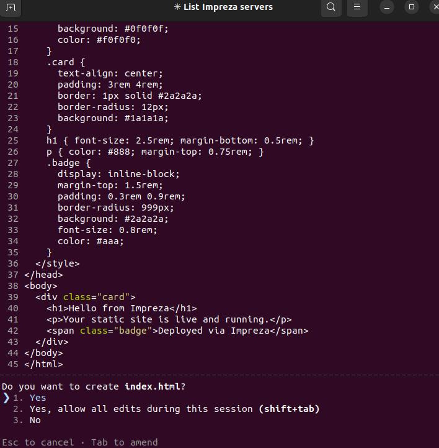Click the Esc to cancel hint
The height and width of the screenshot is (448, 439).
coord(38,442)
